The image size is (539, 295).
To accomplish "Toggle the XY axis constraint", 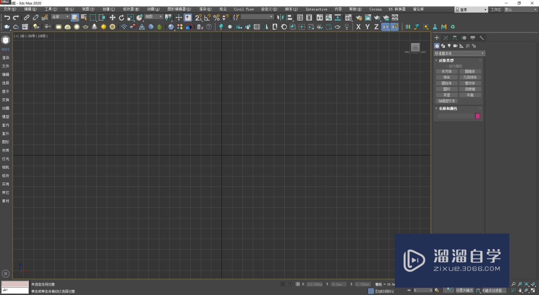I will click(x=385, y=27).
